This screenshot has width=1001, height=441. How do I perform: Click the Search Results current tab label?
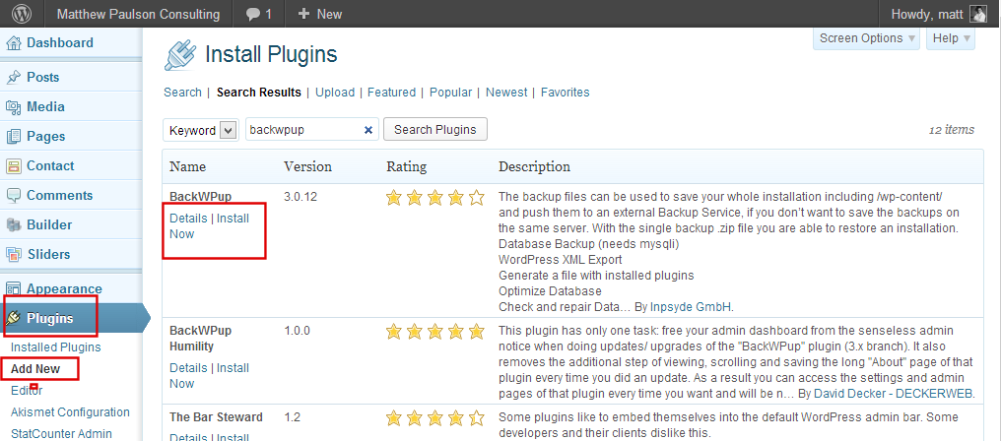pyautogui.click(x=258, y=93)
